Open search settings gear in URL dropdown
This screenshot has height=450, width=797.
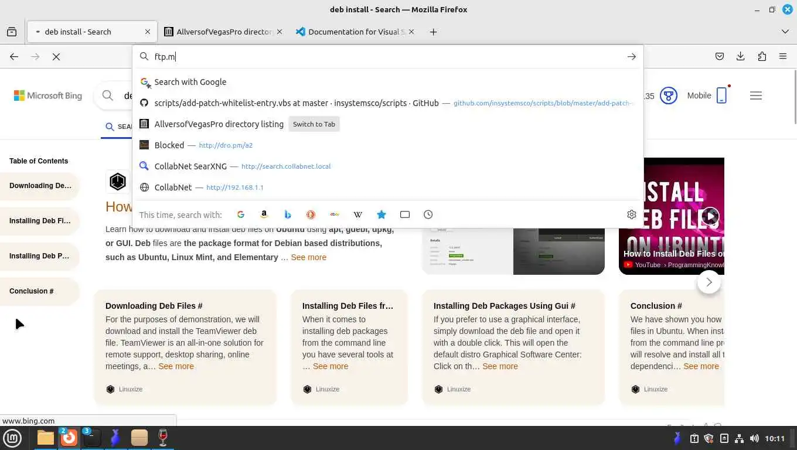631,214
